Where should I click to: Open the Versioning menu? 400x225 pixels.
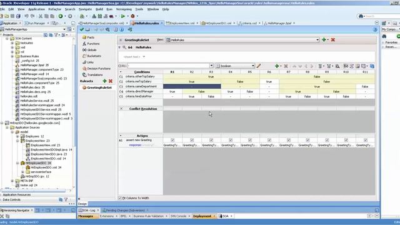(124, 9)
